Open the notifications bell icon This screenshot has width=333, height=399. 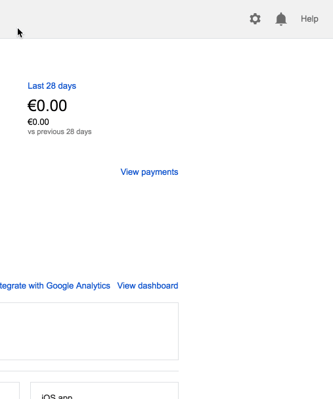pos(281,19)
